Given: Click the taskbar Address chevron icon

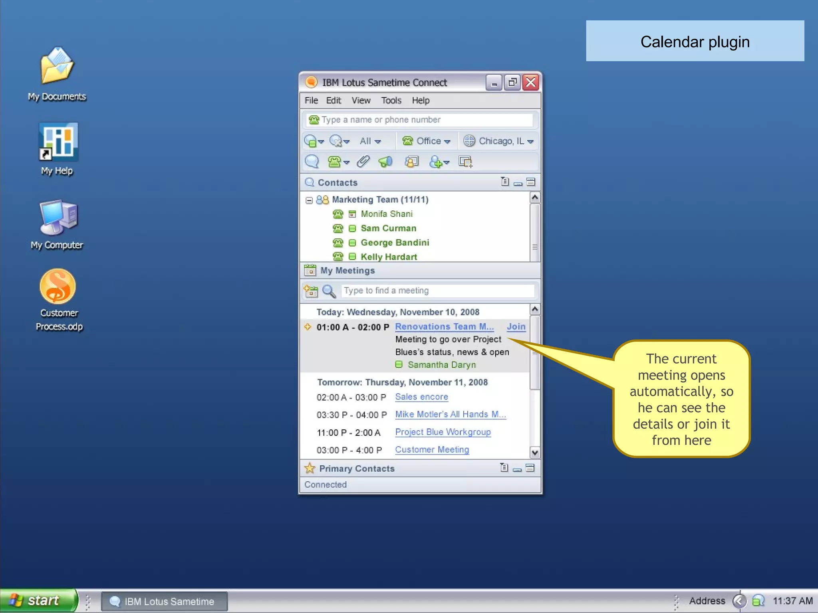Looking at the screenshot, I should [x=739, y=601].
